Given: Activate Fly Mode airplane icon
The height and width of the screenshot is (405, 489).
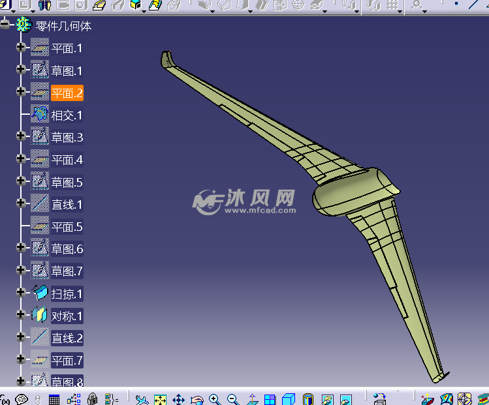Looking at the screenshot, I should click(142, 400).
